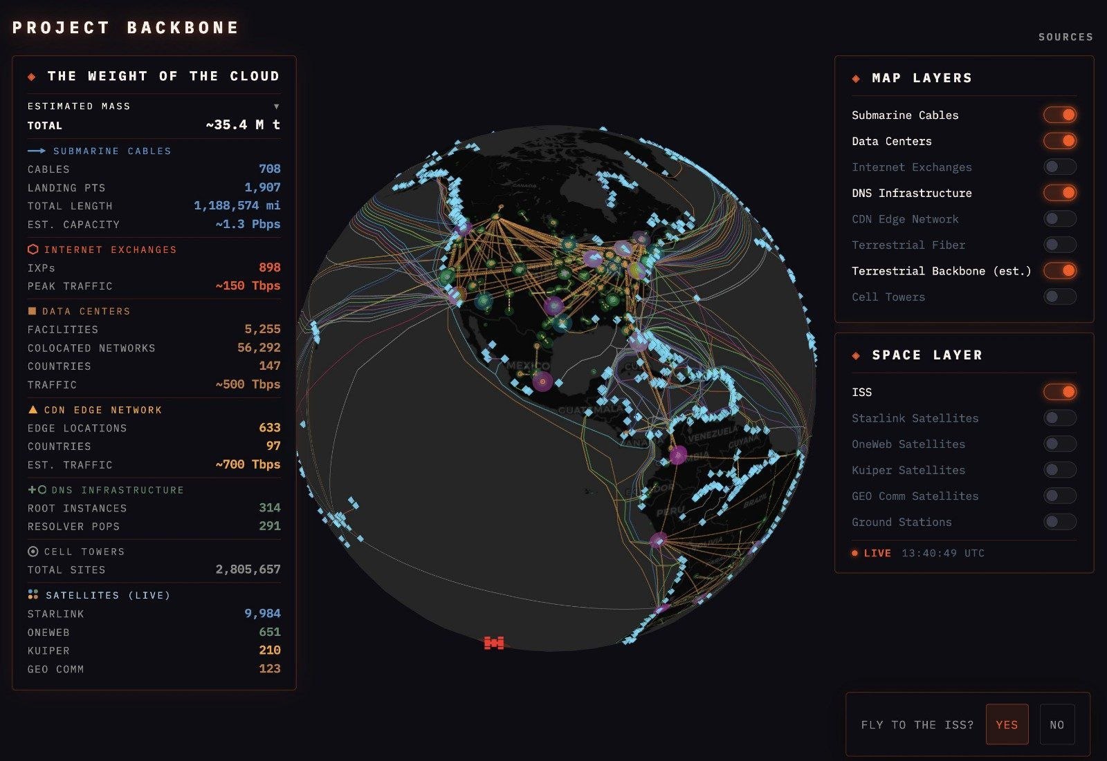Click the red ISS satellite icon on globe
The height and width of the screenshot is (761, 1107).
tap(494, 643)
